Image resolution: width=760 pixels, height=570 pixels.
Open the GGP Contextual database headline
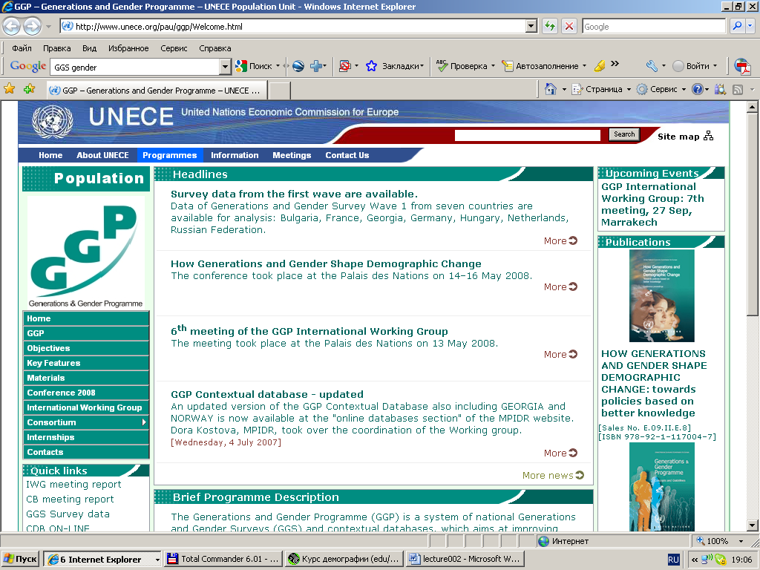click(267, 394)
